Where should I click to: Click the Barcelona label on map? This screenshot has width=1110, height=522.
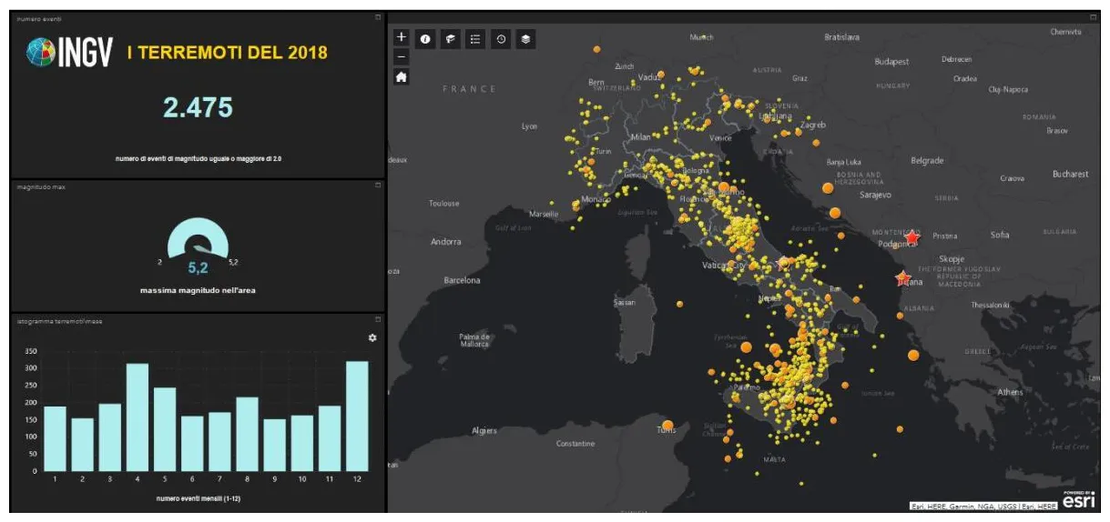coord(462,280)
